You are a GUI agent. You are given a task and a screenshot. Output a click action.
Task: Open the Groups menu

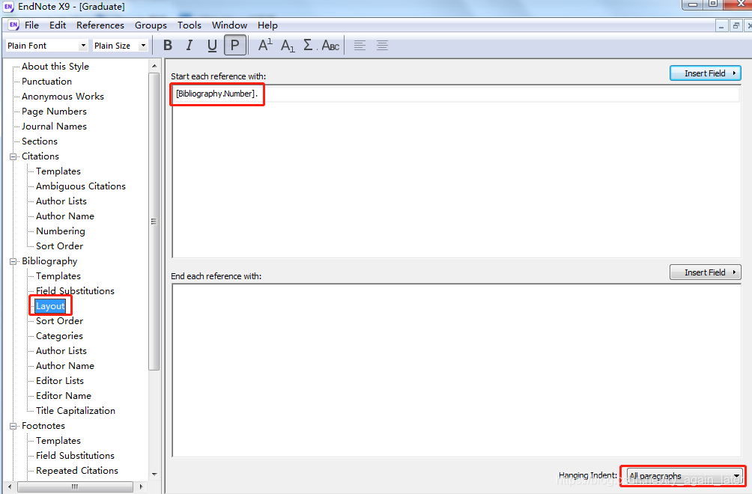coord(151,25)
